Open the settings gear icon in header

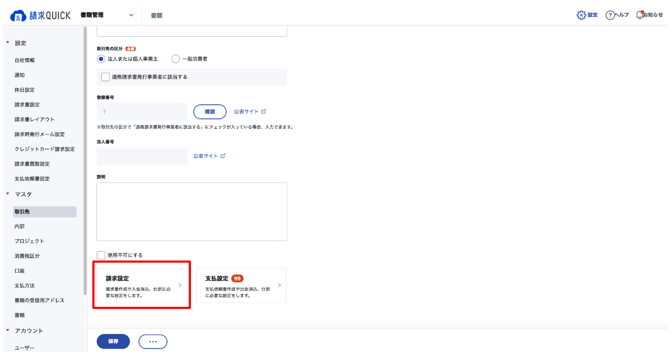[x=581, y=15]
